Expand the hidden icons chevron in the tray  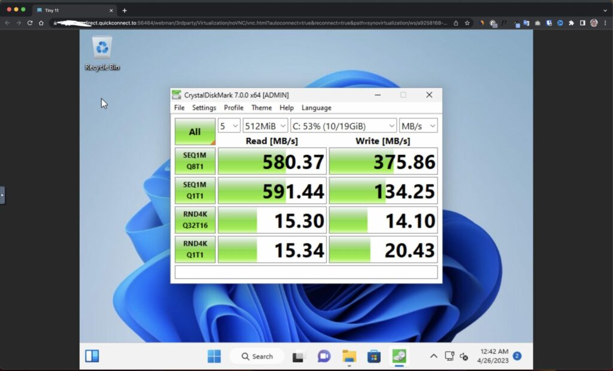433,356
